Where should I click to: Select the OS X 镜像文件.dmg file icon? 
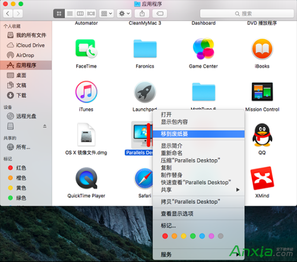(86, 135)
